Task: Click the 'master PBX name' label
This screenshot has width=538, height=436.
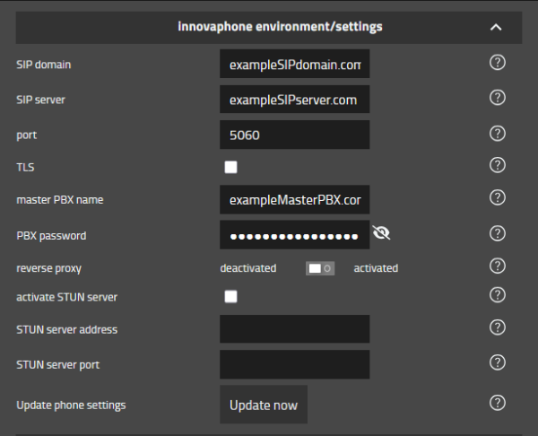Action: [x=60, y=200]
